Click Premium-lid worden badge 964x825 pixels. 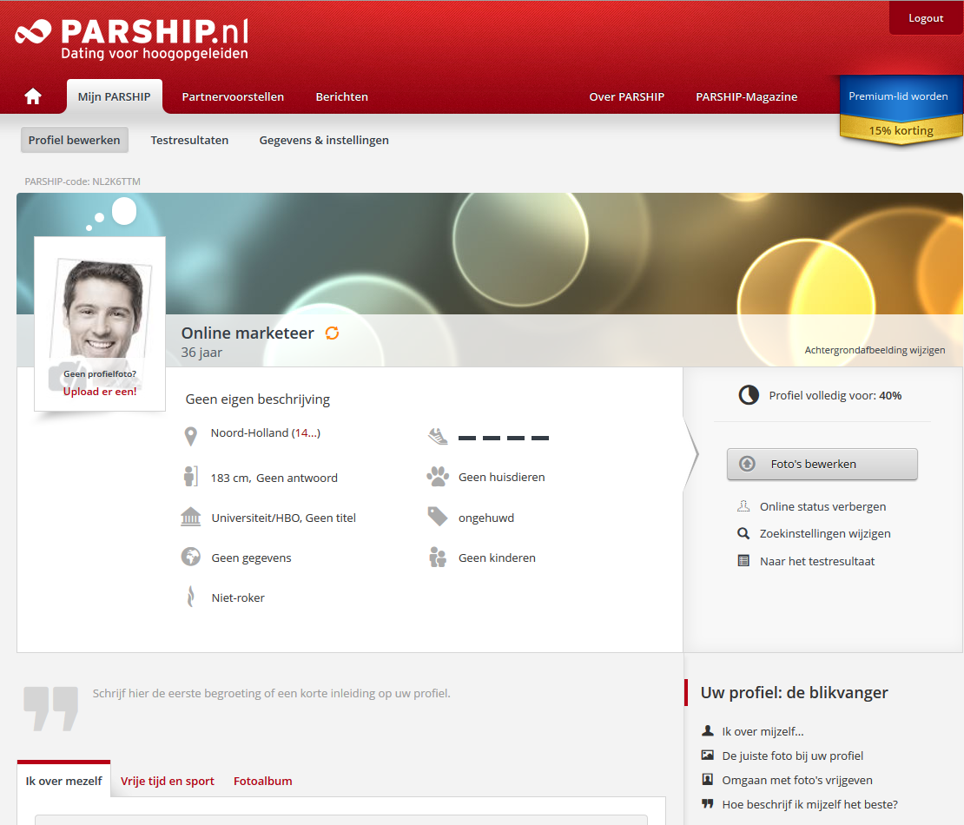point(898,96)
